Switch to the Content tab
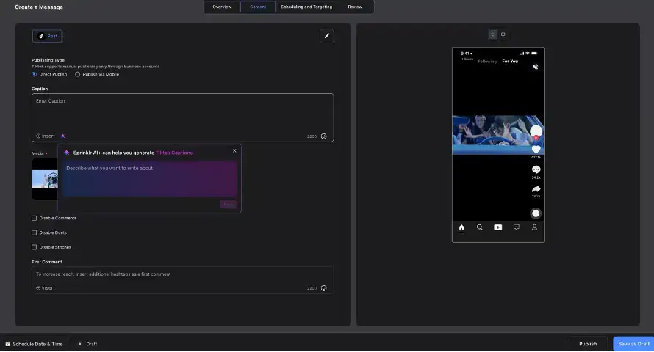This screenshot has width=654, height=352. [258, 7]
